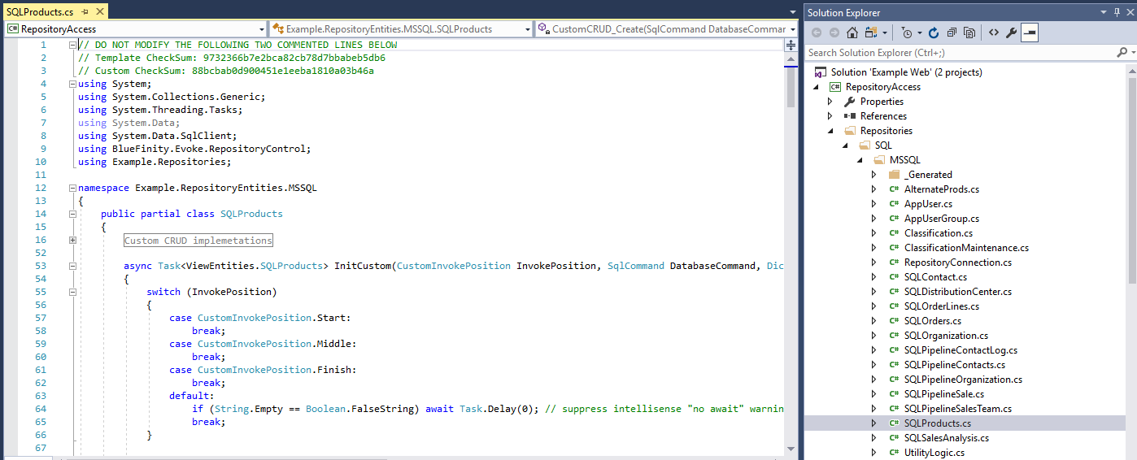This screenshot has width=1137, height=460.
Task: Collapse the switch block on line 55
Action: pos(72,292)
